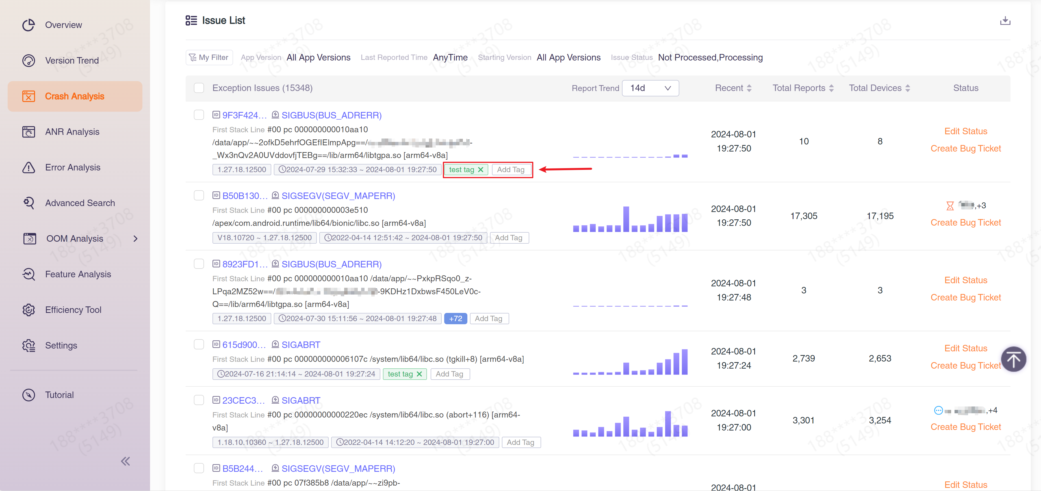Open issue ID link 615d900
Image resolution: width=1041 pixels, height=491 pixels.
[244, 345]
